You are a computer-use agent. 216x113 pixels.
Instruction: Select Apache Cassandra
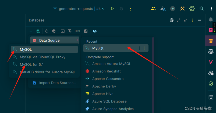[116, 79]
